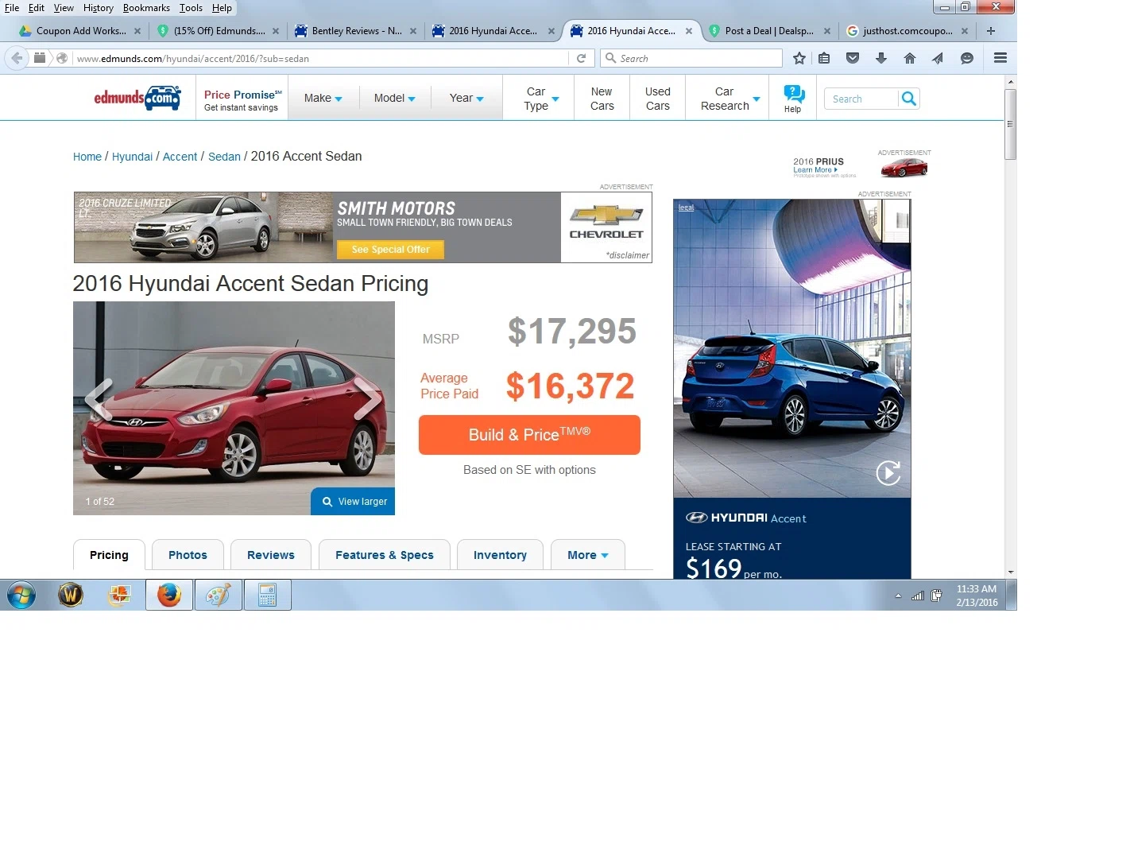Show hidden system tray icons

pyautogui.click(x=898, y=596)
